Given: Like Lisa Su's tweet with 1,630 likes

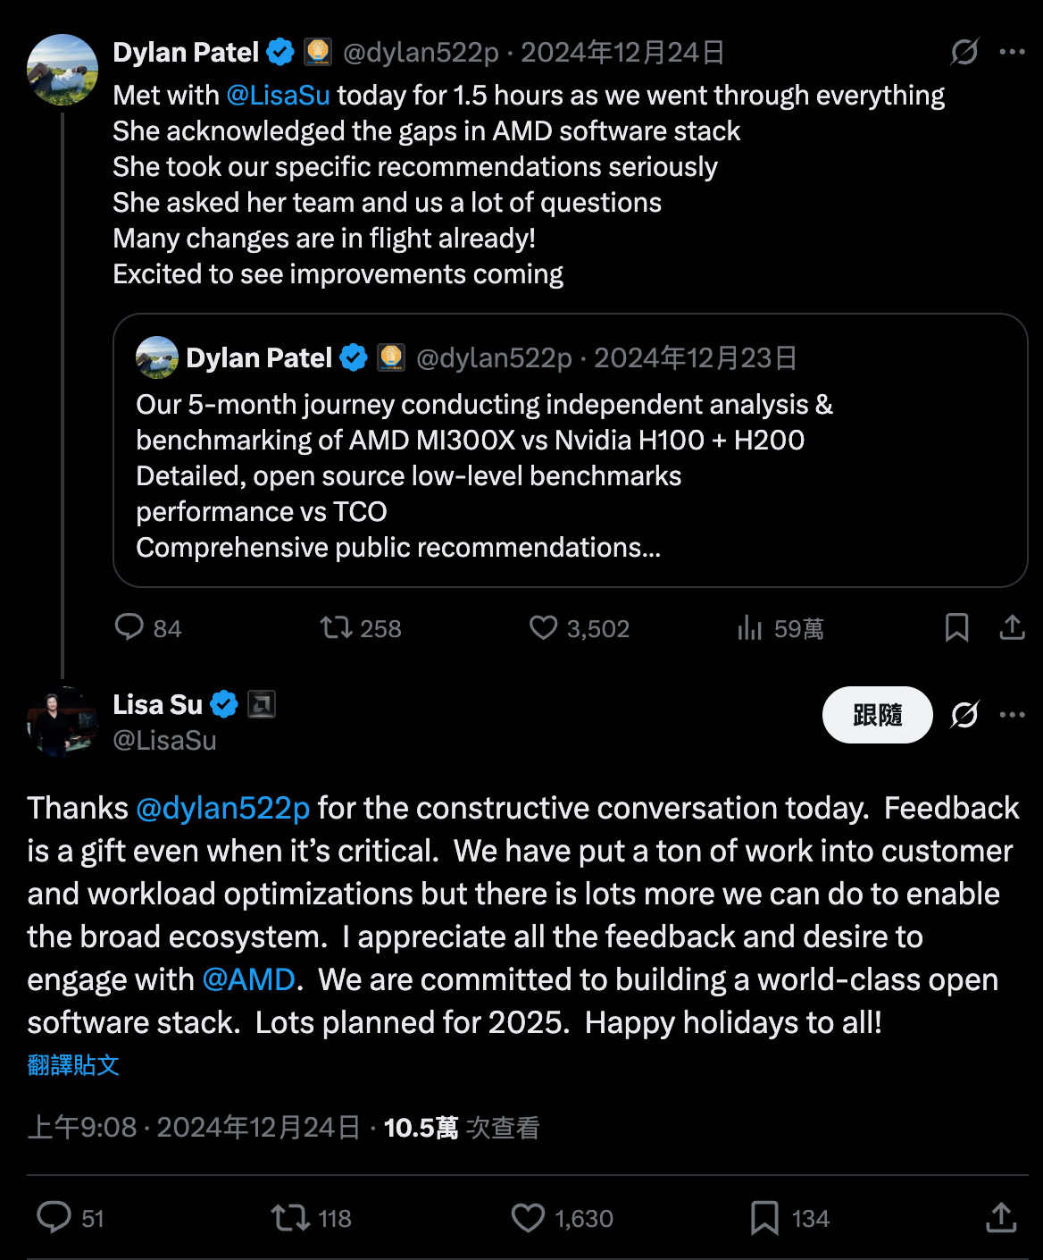Looking at the screenshot, I should click(x=528, y=1217).
